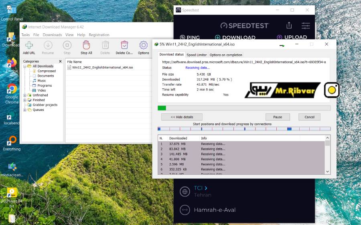Select the Music category
Image resolution: width=361 pixels, height=225 pixels.
pos(42,81)
